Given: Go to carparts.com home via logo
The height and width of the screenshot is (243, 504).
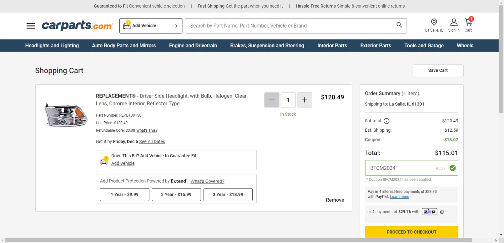Looking at the screenshot, I should pos(77,26).
